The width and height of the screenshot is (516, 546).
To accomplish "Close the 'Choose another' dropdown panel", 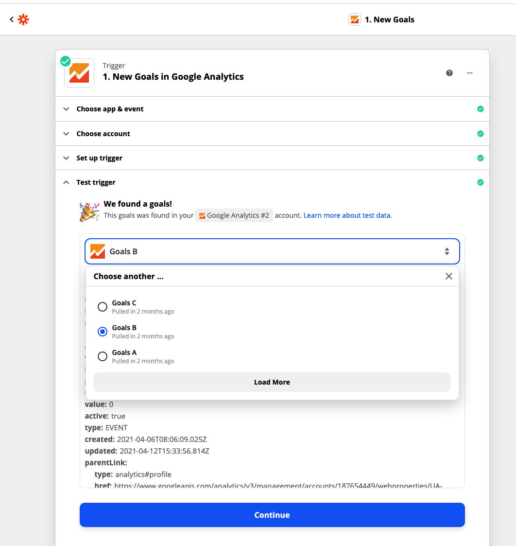I will pos(449,276).
